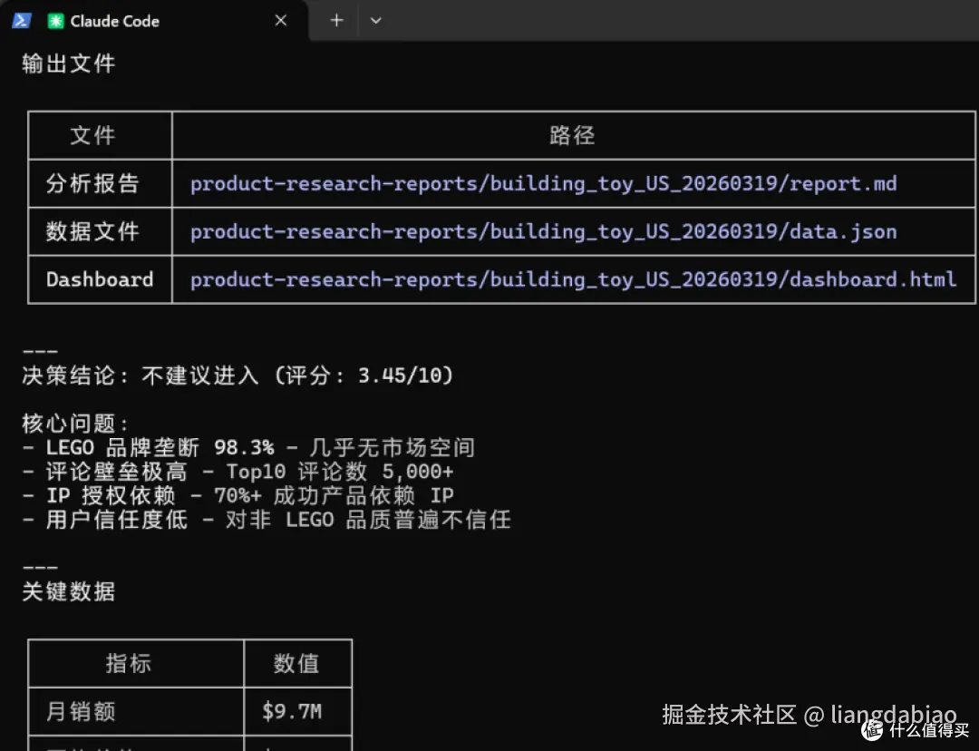Close the Claude Code tab
This screenshot has width=979, height=751.
[x=281, y=21]
